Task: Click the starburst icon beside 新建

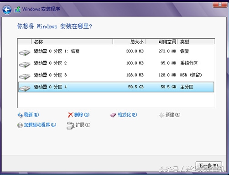Action: [x=161, y=115]
